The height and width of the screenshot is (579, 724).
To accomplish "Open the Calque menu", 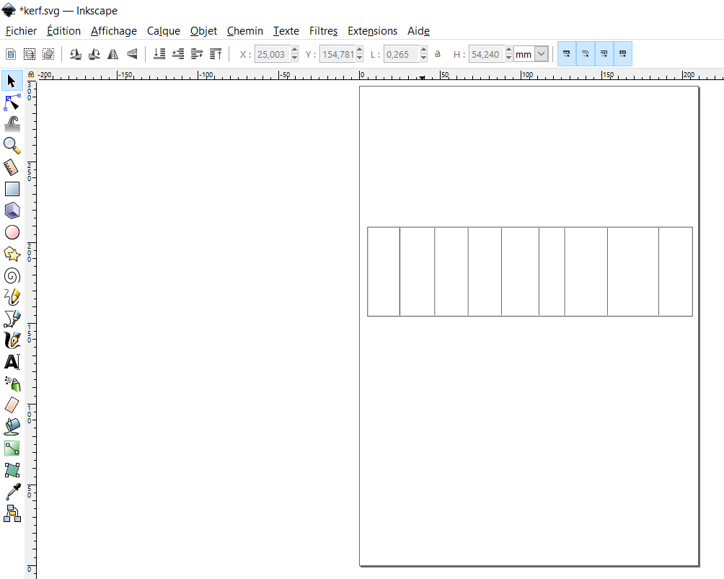I will click(164, 31).
